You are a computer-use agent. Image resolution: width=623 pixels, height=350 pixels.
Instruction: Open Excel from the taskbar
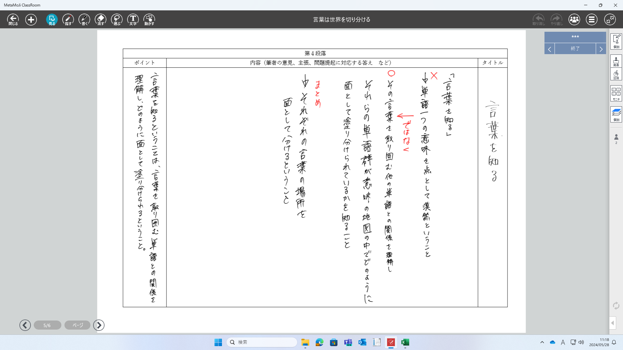pos(405,342)
